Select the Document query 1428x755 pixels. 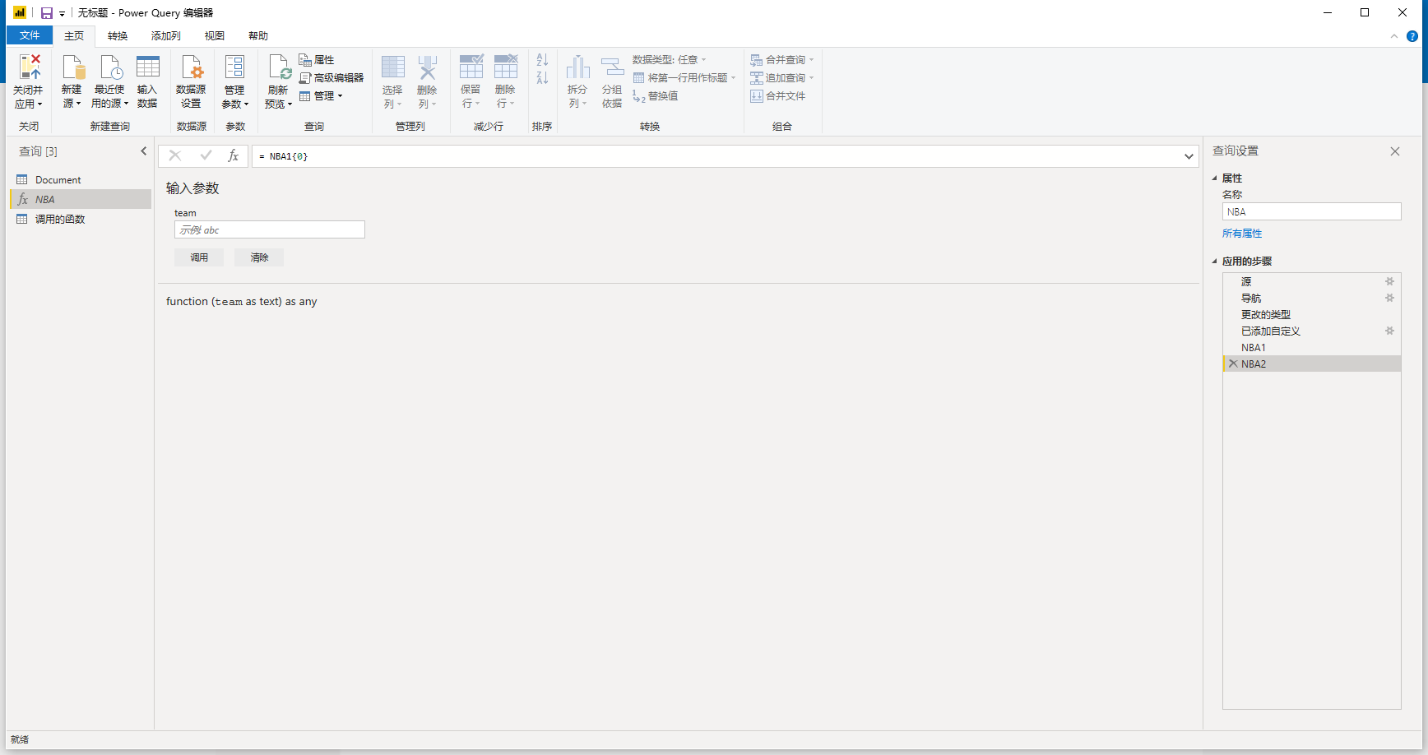pos(81,179)
